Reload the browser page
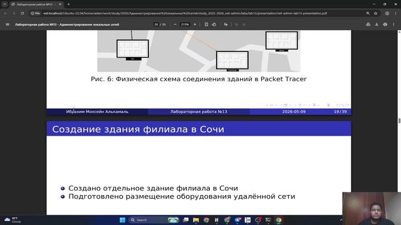 point(23,13)
